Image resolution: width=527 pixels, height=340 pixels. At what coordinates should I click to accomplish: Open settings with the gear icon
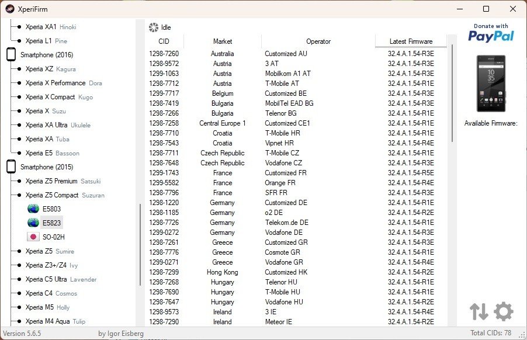pyautogui.click(x=503, y=311)
